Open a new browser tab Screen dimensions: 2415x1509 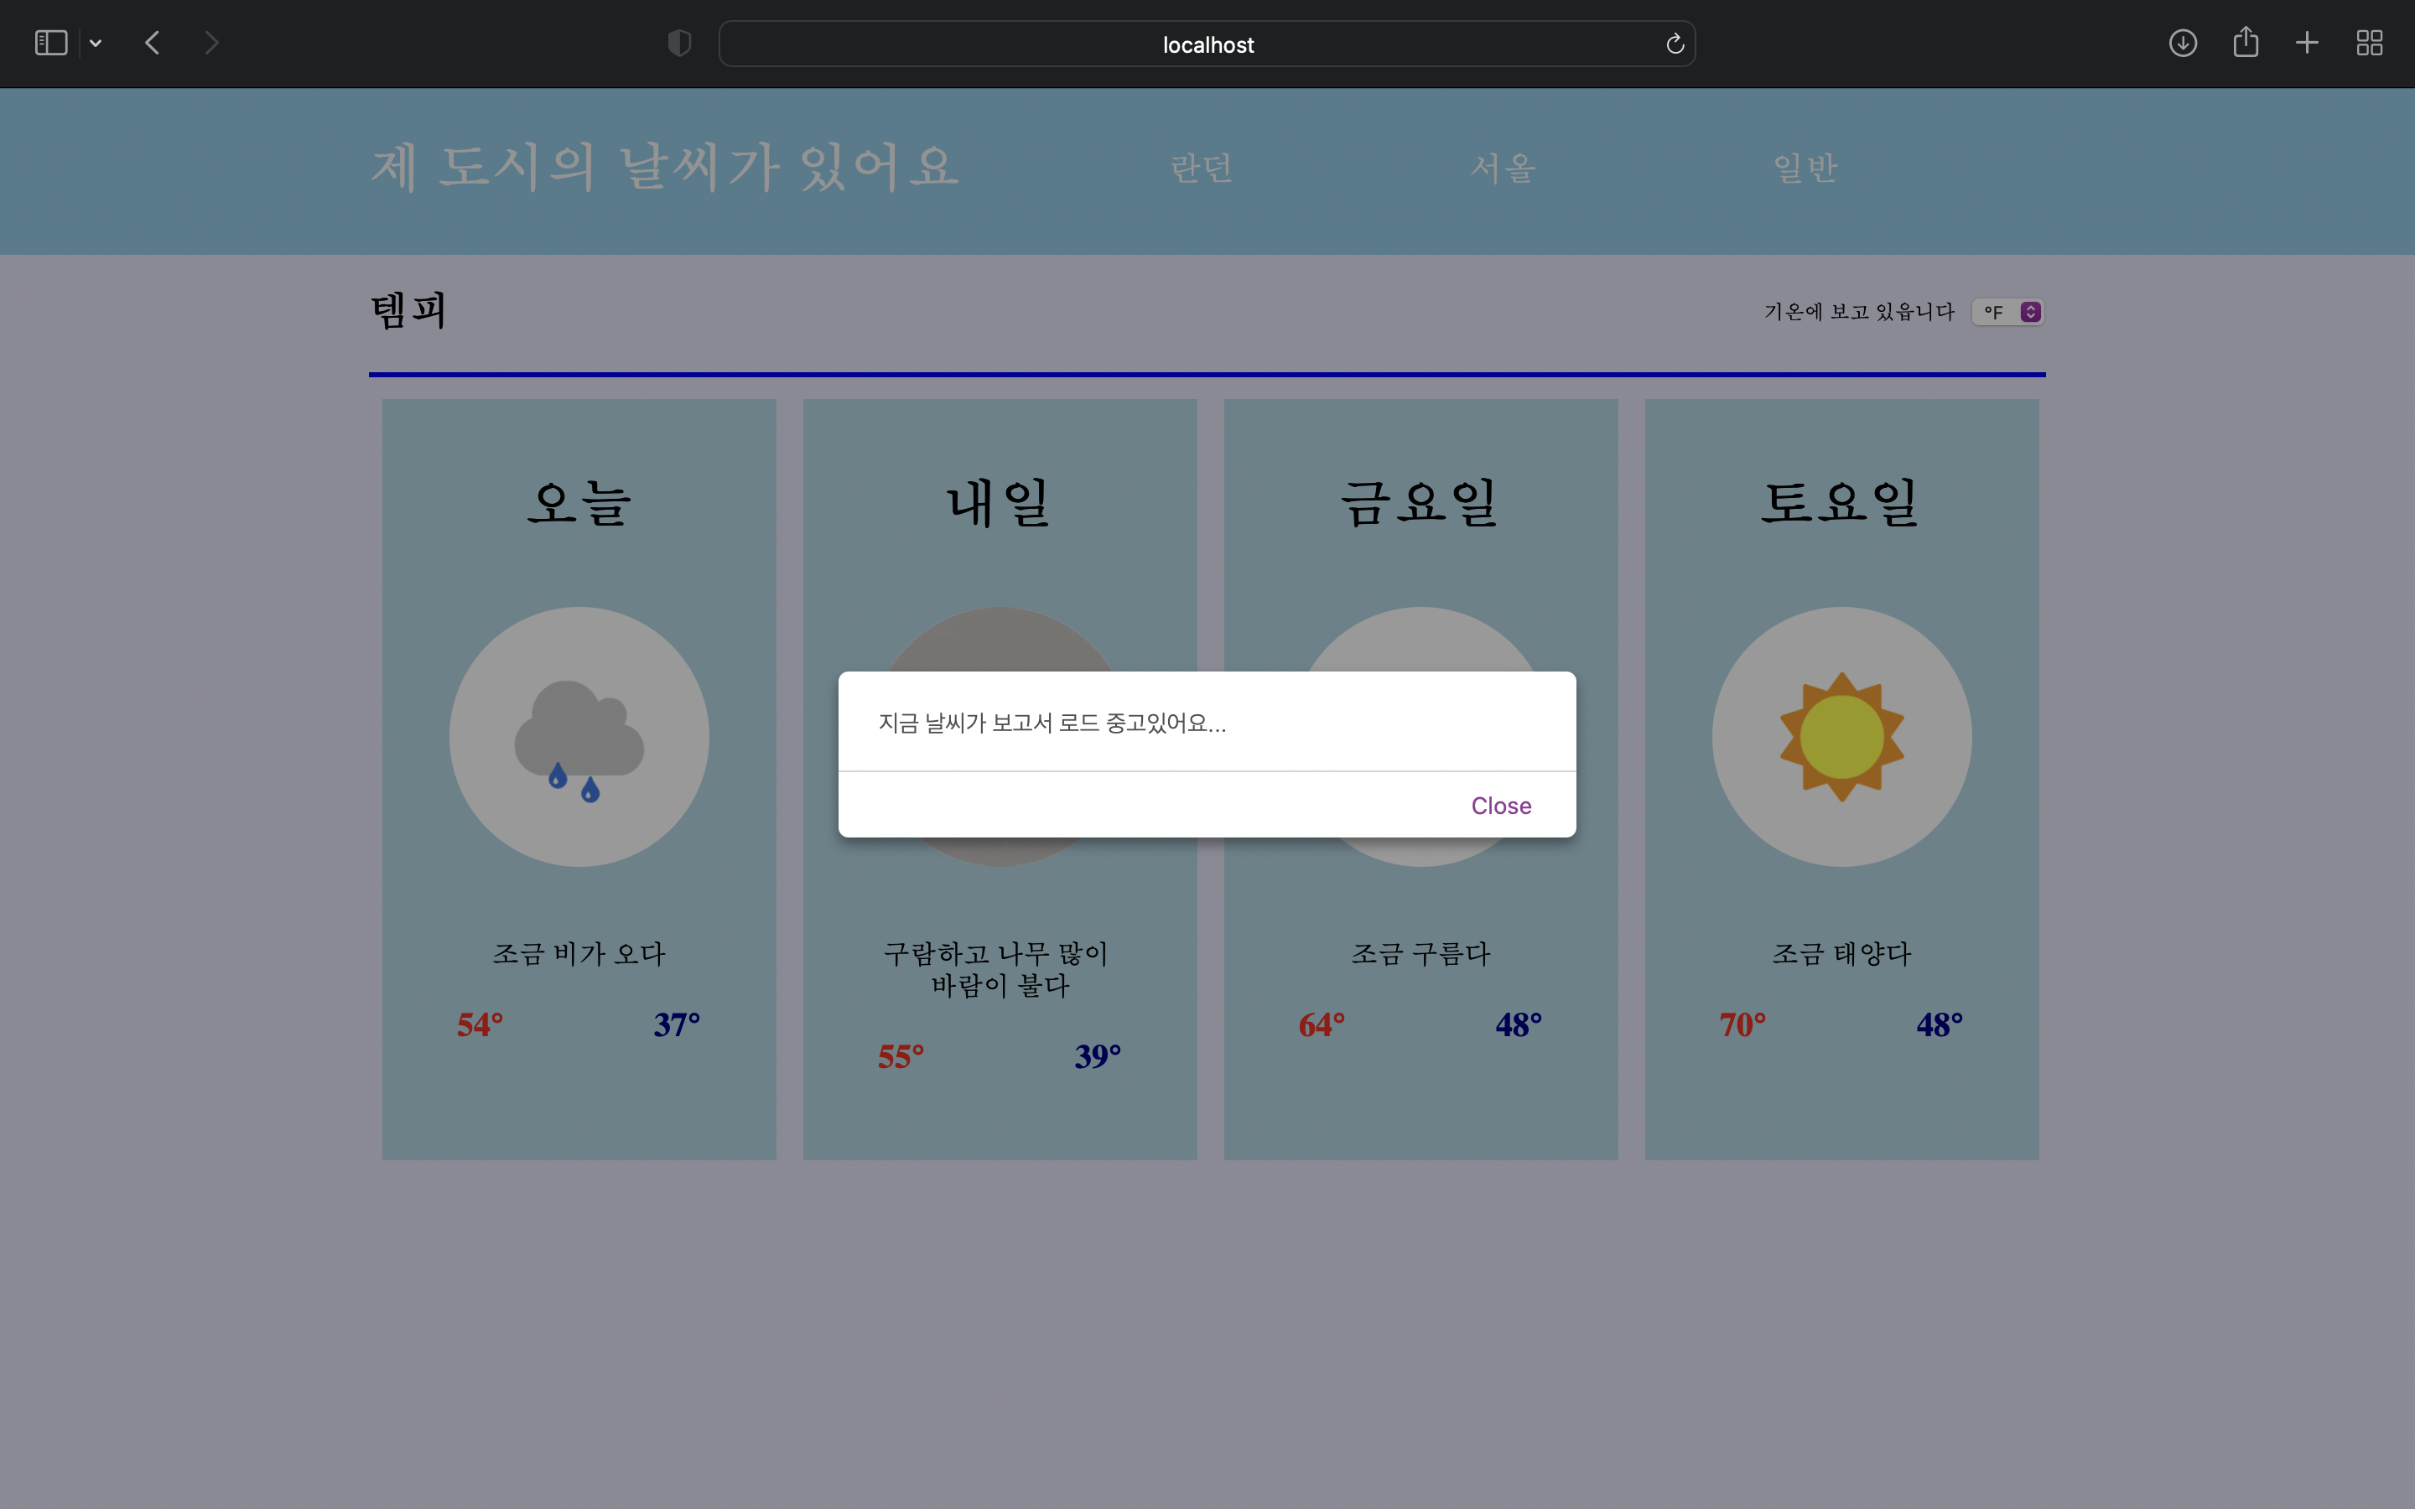coord(2307,43)
